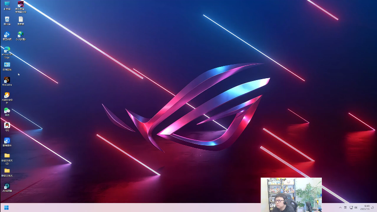
Task: Open the Control Panel desktop icon
Action: pyautogui.click(x=7, y=66)
